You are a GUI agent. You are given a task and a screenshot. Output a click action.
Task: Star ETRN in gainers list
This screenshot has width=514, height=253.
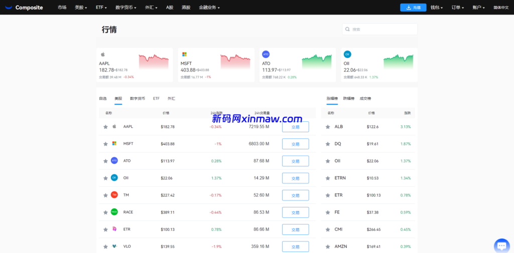coord(327,178)
